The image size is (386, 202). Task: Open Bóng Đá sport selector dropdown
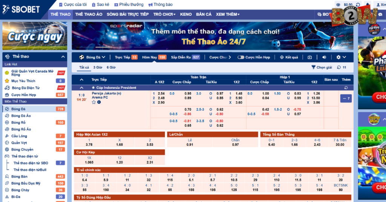[92, 57]
